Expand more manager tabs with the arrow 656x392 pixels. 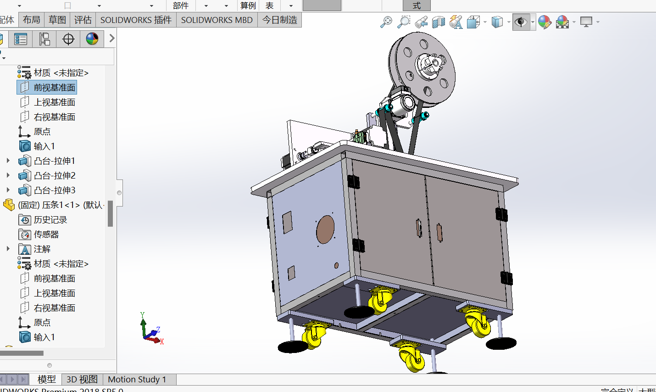click(111, 39)
